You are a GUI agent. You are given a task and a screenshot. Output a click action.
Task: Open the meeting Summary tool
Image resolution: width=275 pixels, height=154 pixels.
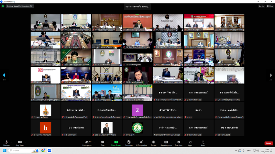tap(129, 143)
